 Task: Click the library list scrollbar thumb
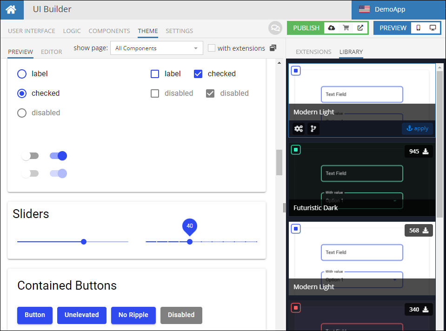pos(440,144)
